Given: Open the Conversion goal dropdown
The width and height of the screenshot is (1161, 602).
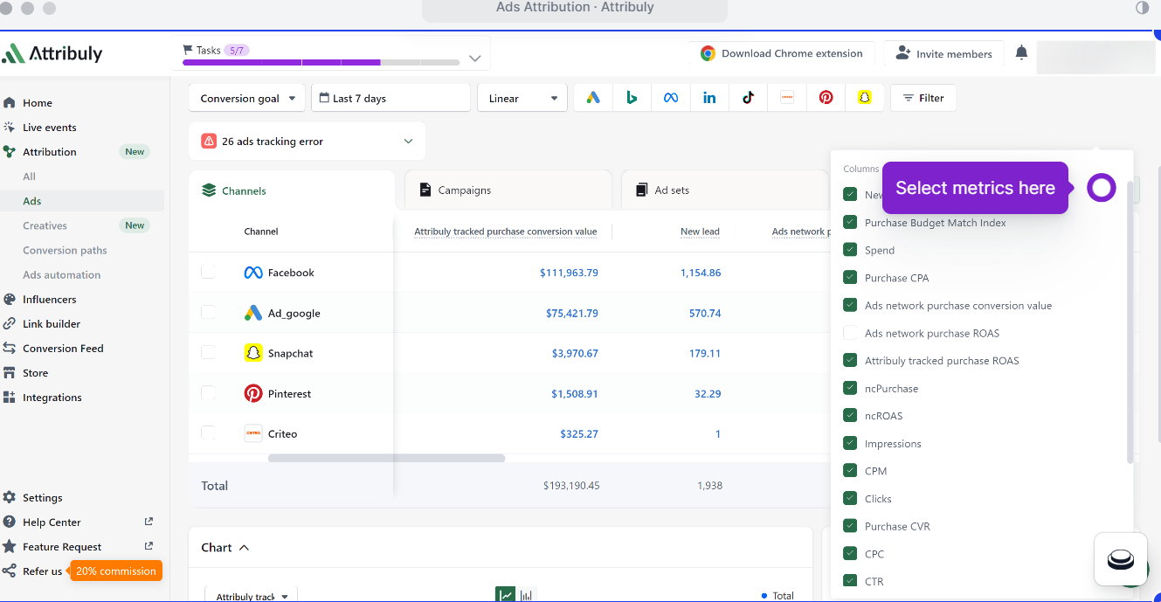Looking at the screenshot, I should click(x=247, y=98).
